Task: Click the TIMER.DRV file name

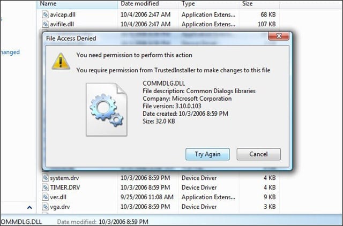Action: [x=65, y=187]
